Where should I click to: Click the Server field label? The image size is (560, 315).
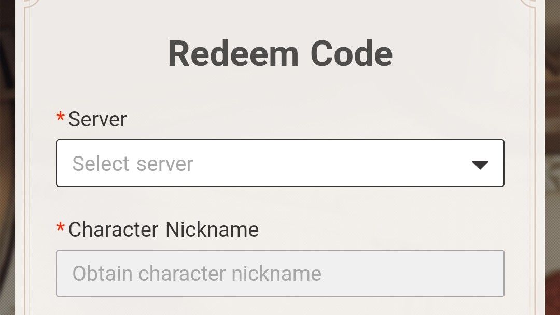(97, 120)
